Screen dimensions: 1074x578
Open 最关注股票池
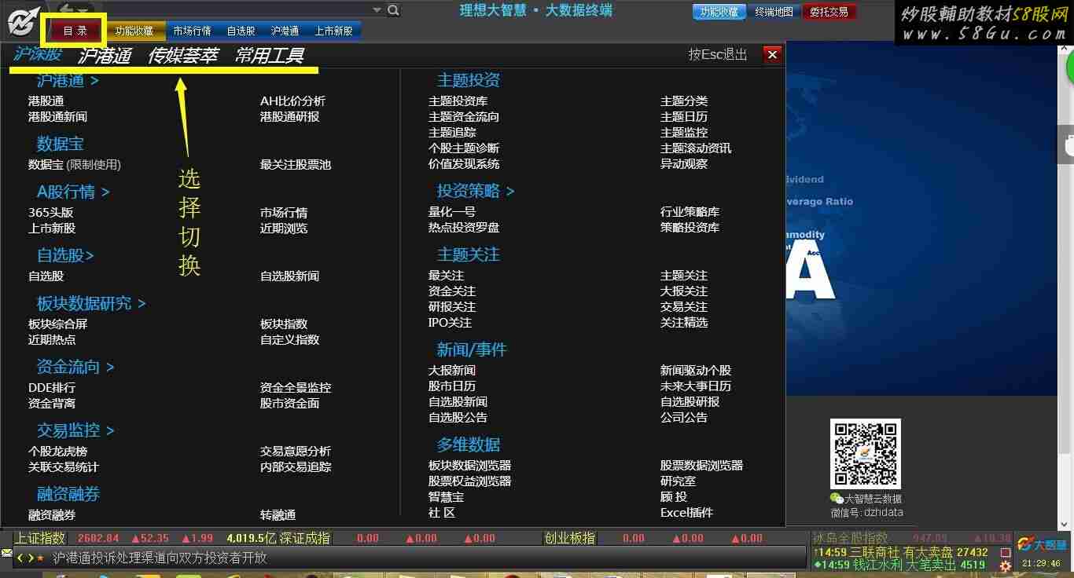(x=296, y=165)
